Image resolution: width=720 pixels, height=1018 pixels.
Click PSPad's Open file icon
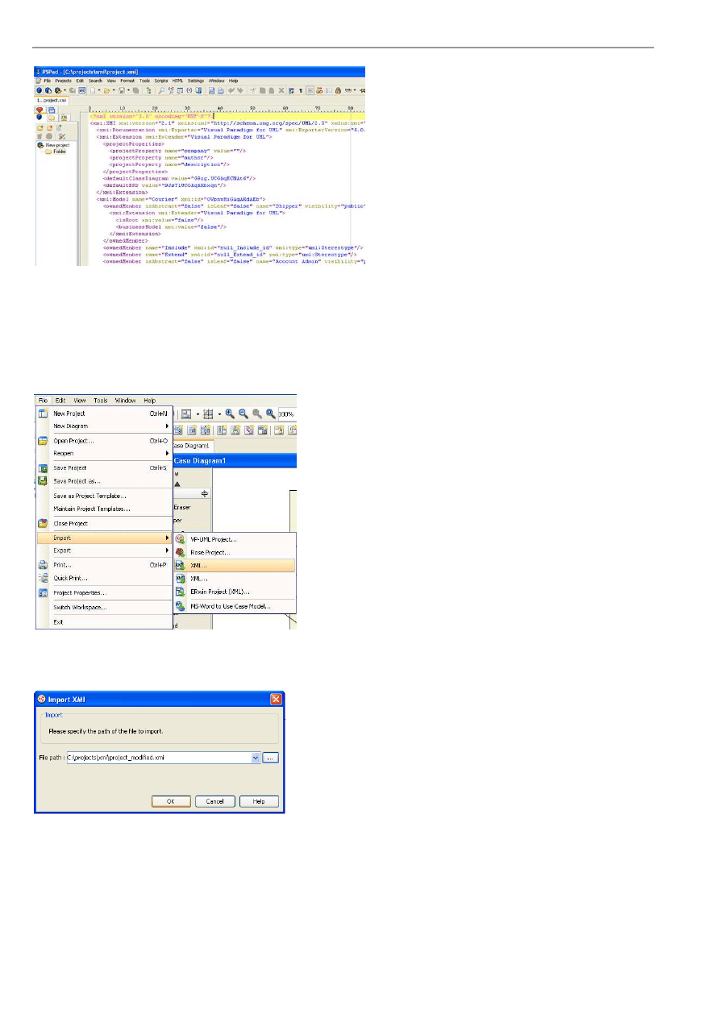point(106,91)
